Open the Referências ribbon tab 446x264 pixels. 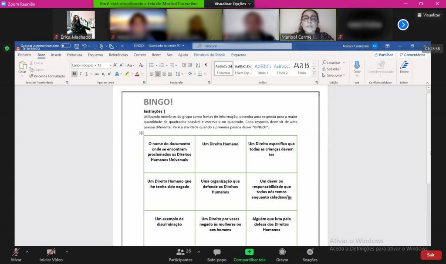[118, 55]
